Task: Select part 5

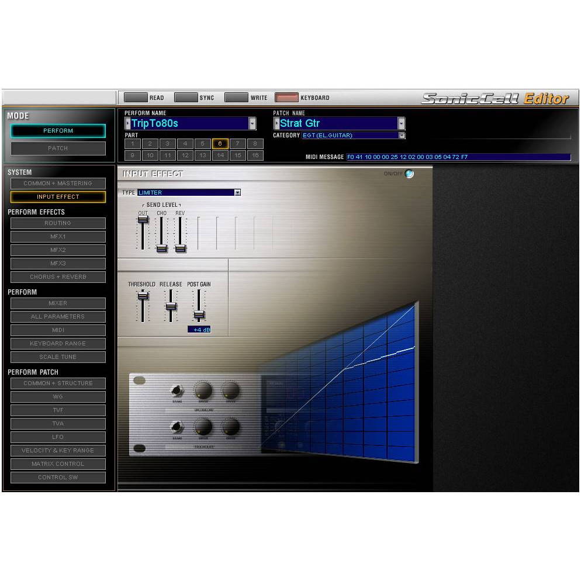Action: tap(202, 144)
